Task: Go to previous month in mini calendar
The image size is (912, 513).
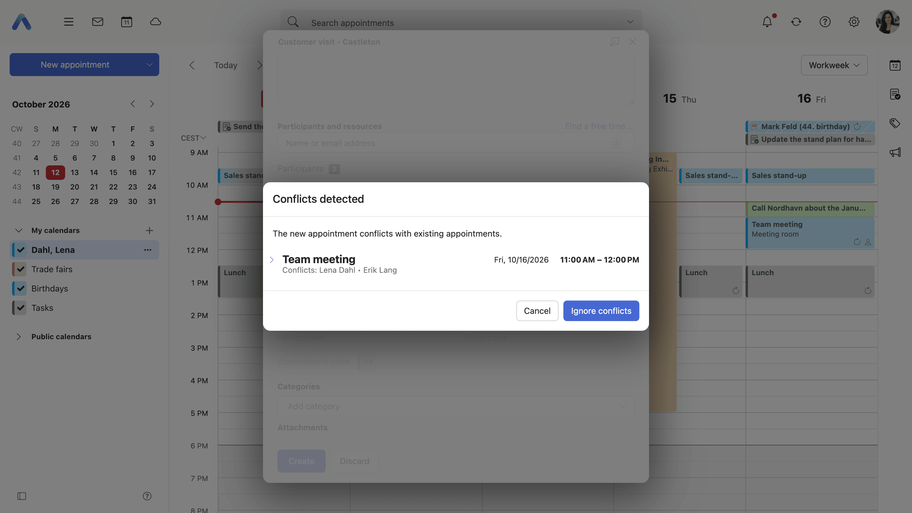Action: pos(132,104)
